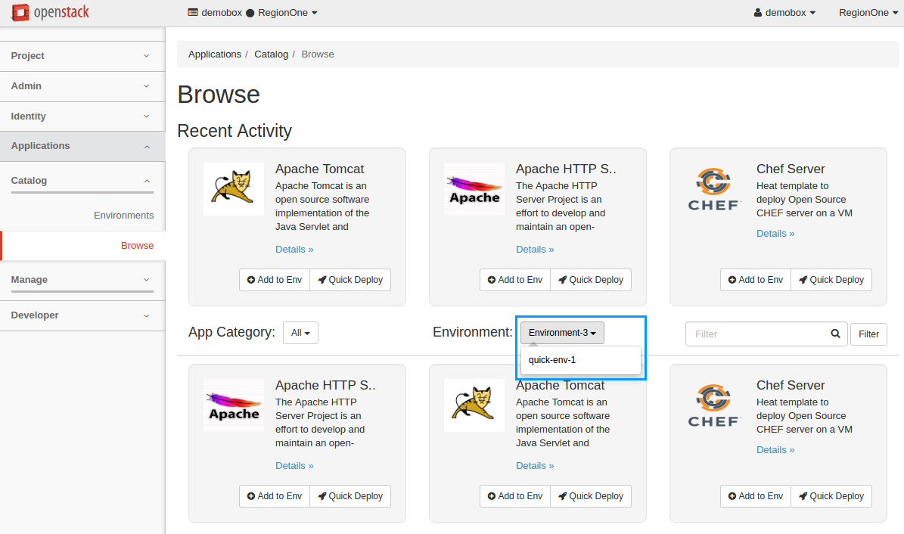This screenshot has width=904, height=534.
Task: Click into the Filter search field
Action: [756, 334]
